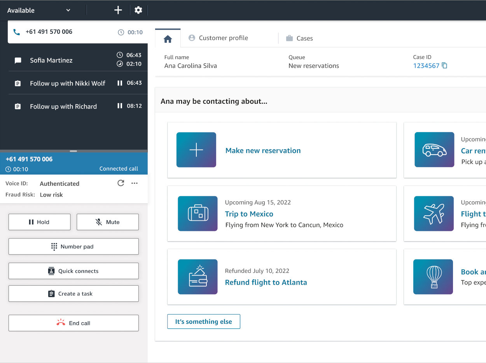Click the hot air balloon experience icon

point(433,277)
